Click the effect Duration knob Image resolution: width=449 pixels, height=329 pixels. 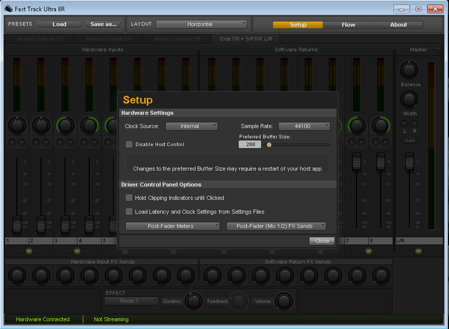pyautogui.click(x=193, y=301)
